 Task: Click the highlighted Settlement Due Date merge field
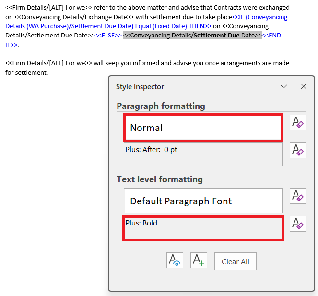pyautogui.click(x=192, y=36)
